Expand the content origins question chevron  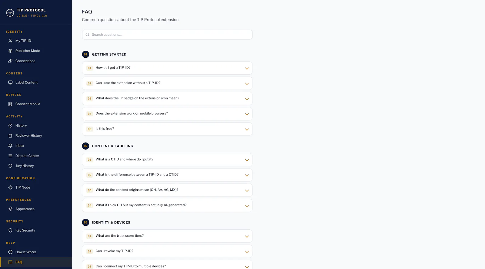[x=247, y=191]
